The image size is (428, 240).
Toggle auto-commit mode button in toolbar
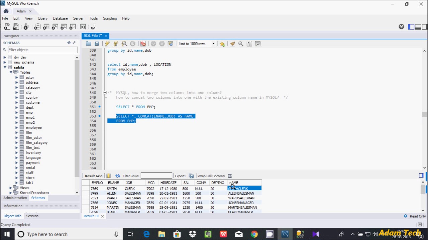point(171,44)
